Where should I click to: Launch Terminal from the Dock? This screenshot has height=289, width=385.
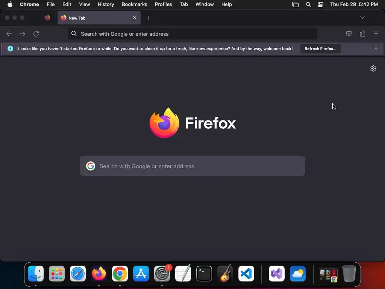pos(204,274)
